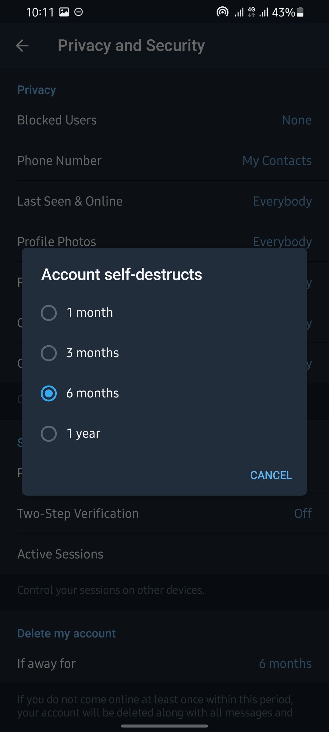Image resolution: width=329 pixels, height=732 pixels.
Task: Select the 1 month radio button
Action: pyautogui.click(x=49, y=313)
